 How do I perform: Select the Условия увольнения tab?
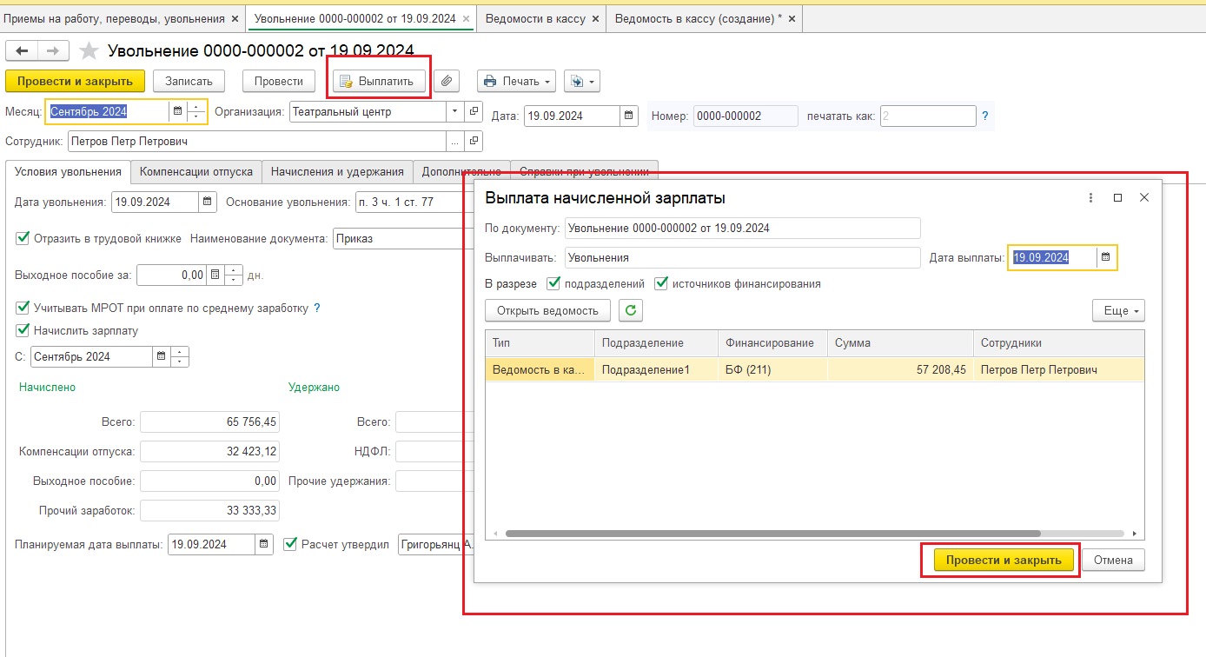pos(68,171)
